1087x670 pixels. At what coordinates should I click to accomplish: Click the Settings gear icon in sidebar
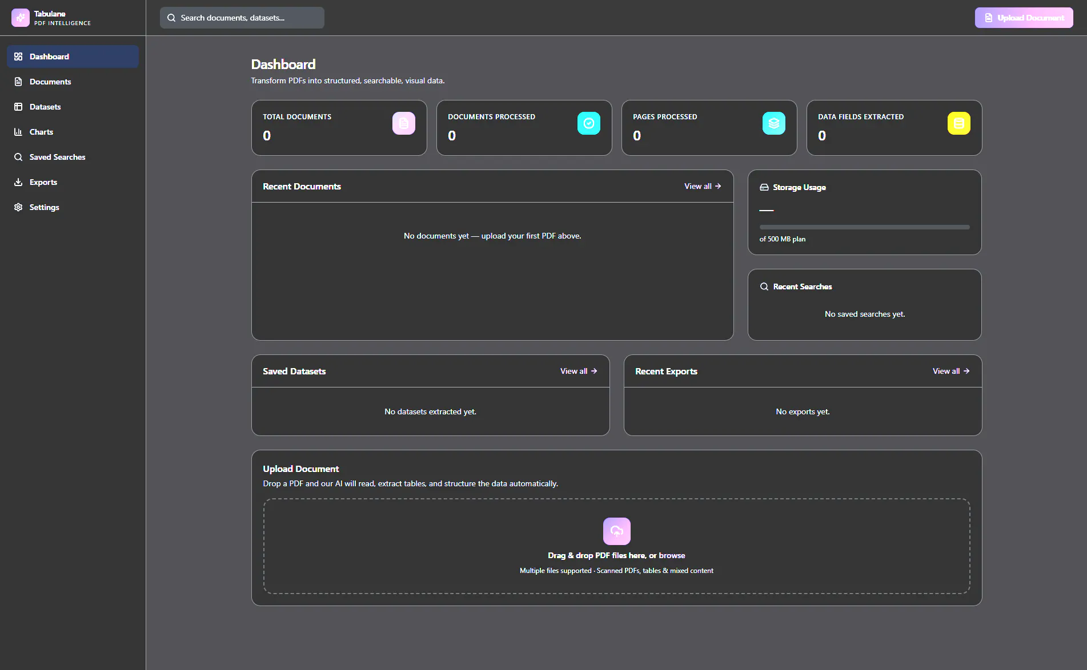[x=18, y=207]
